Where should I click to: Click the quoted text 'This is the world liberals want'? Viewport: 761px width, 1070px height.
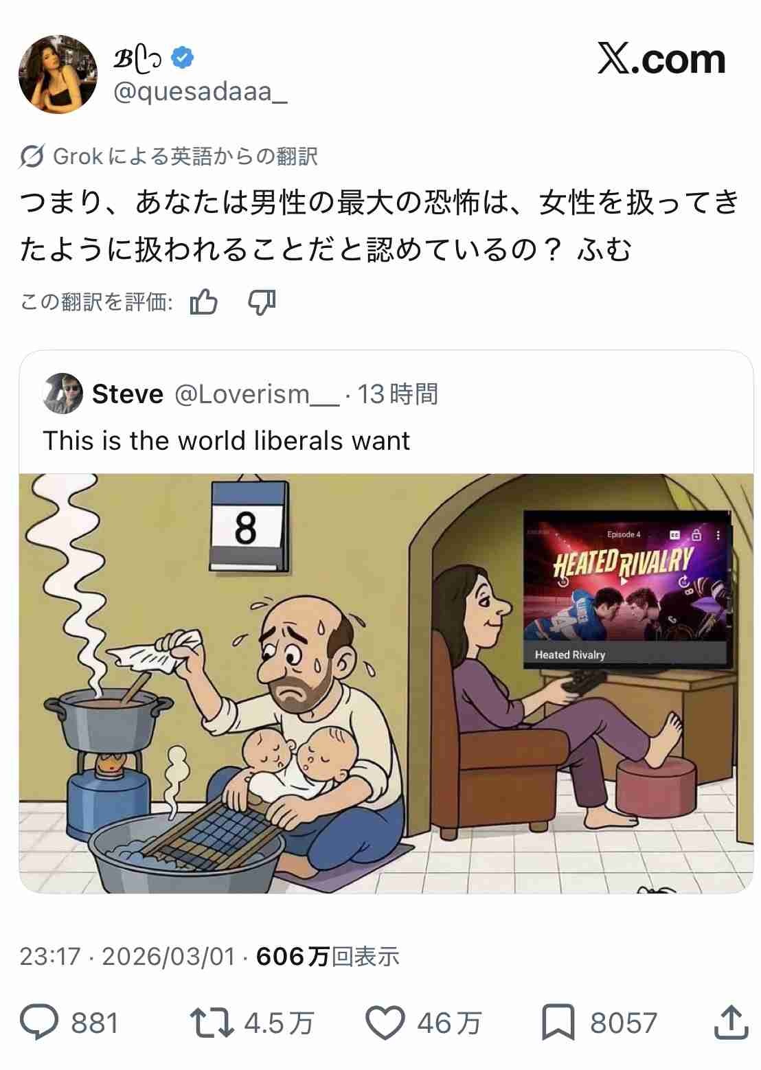[x=227, y=440]
